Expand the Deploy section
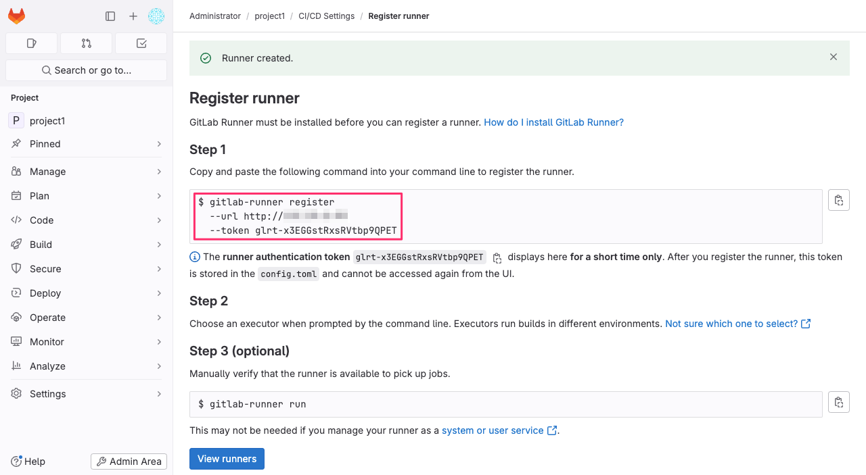This screenshot has height=475, width=866. 87,293
